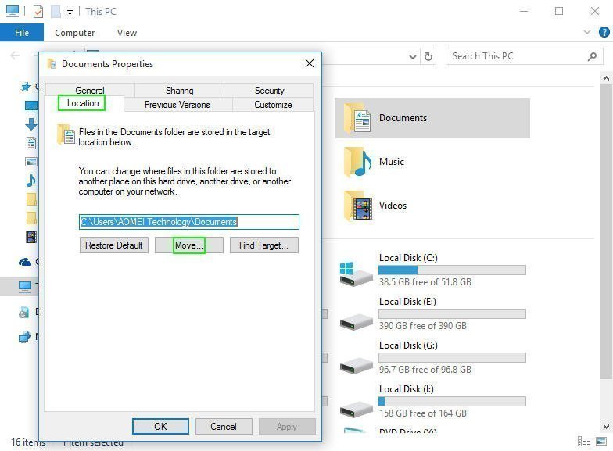The image size is (613, 451).
Task: Open the Computer ribbon tab
Action: pyautogui.click(x=75, y=33)
